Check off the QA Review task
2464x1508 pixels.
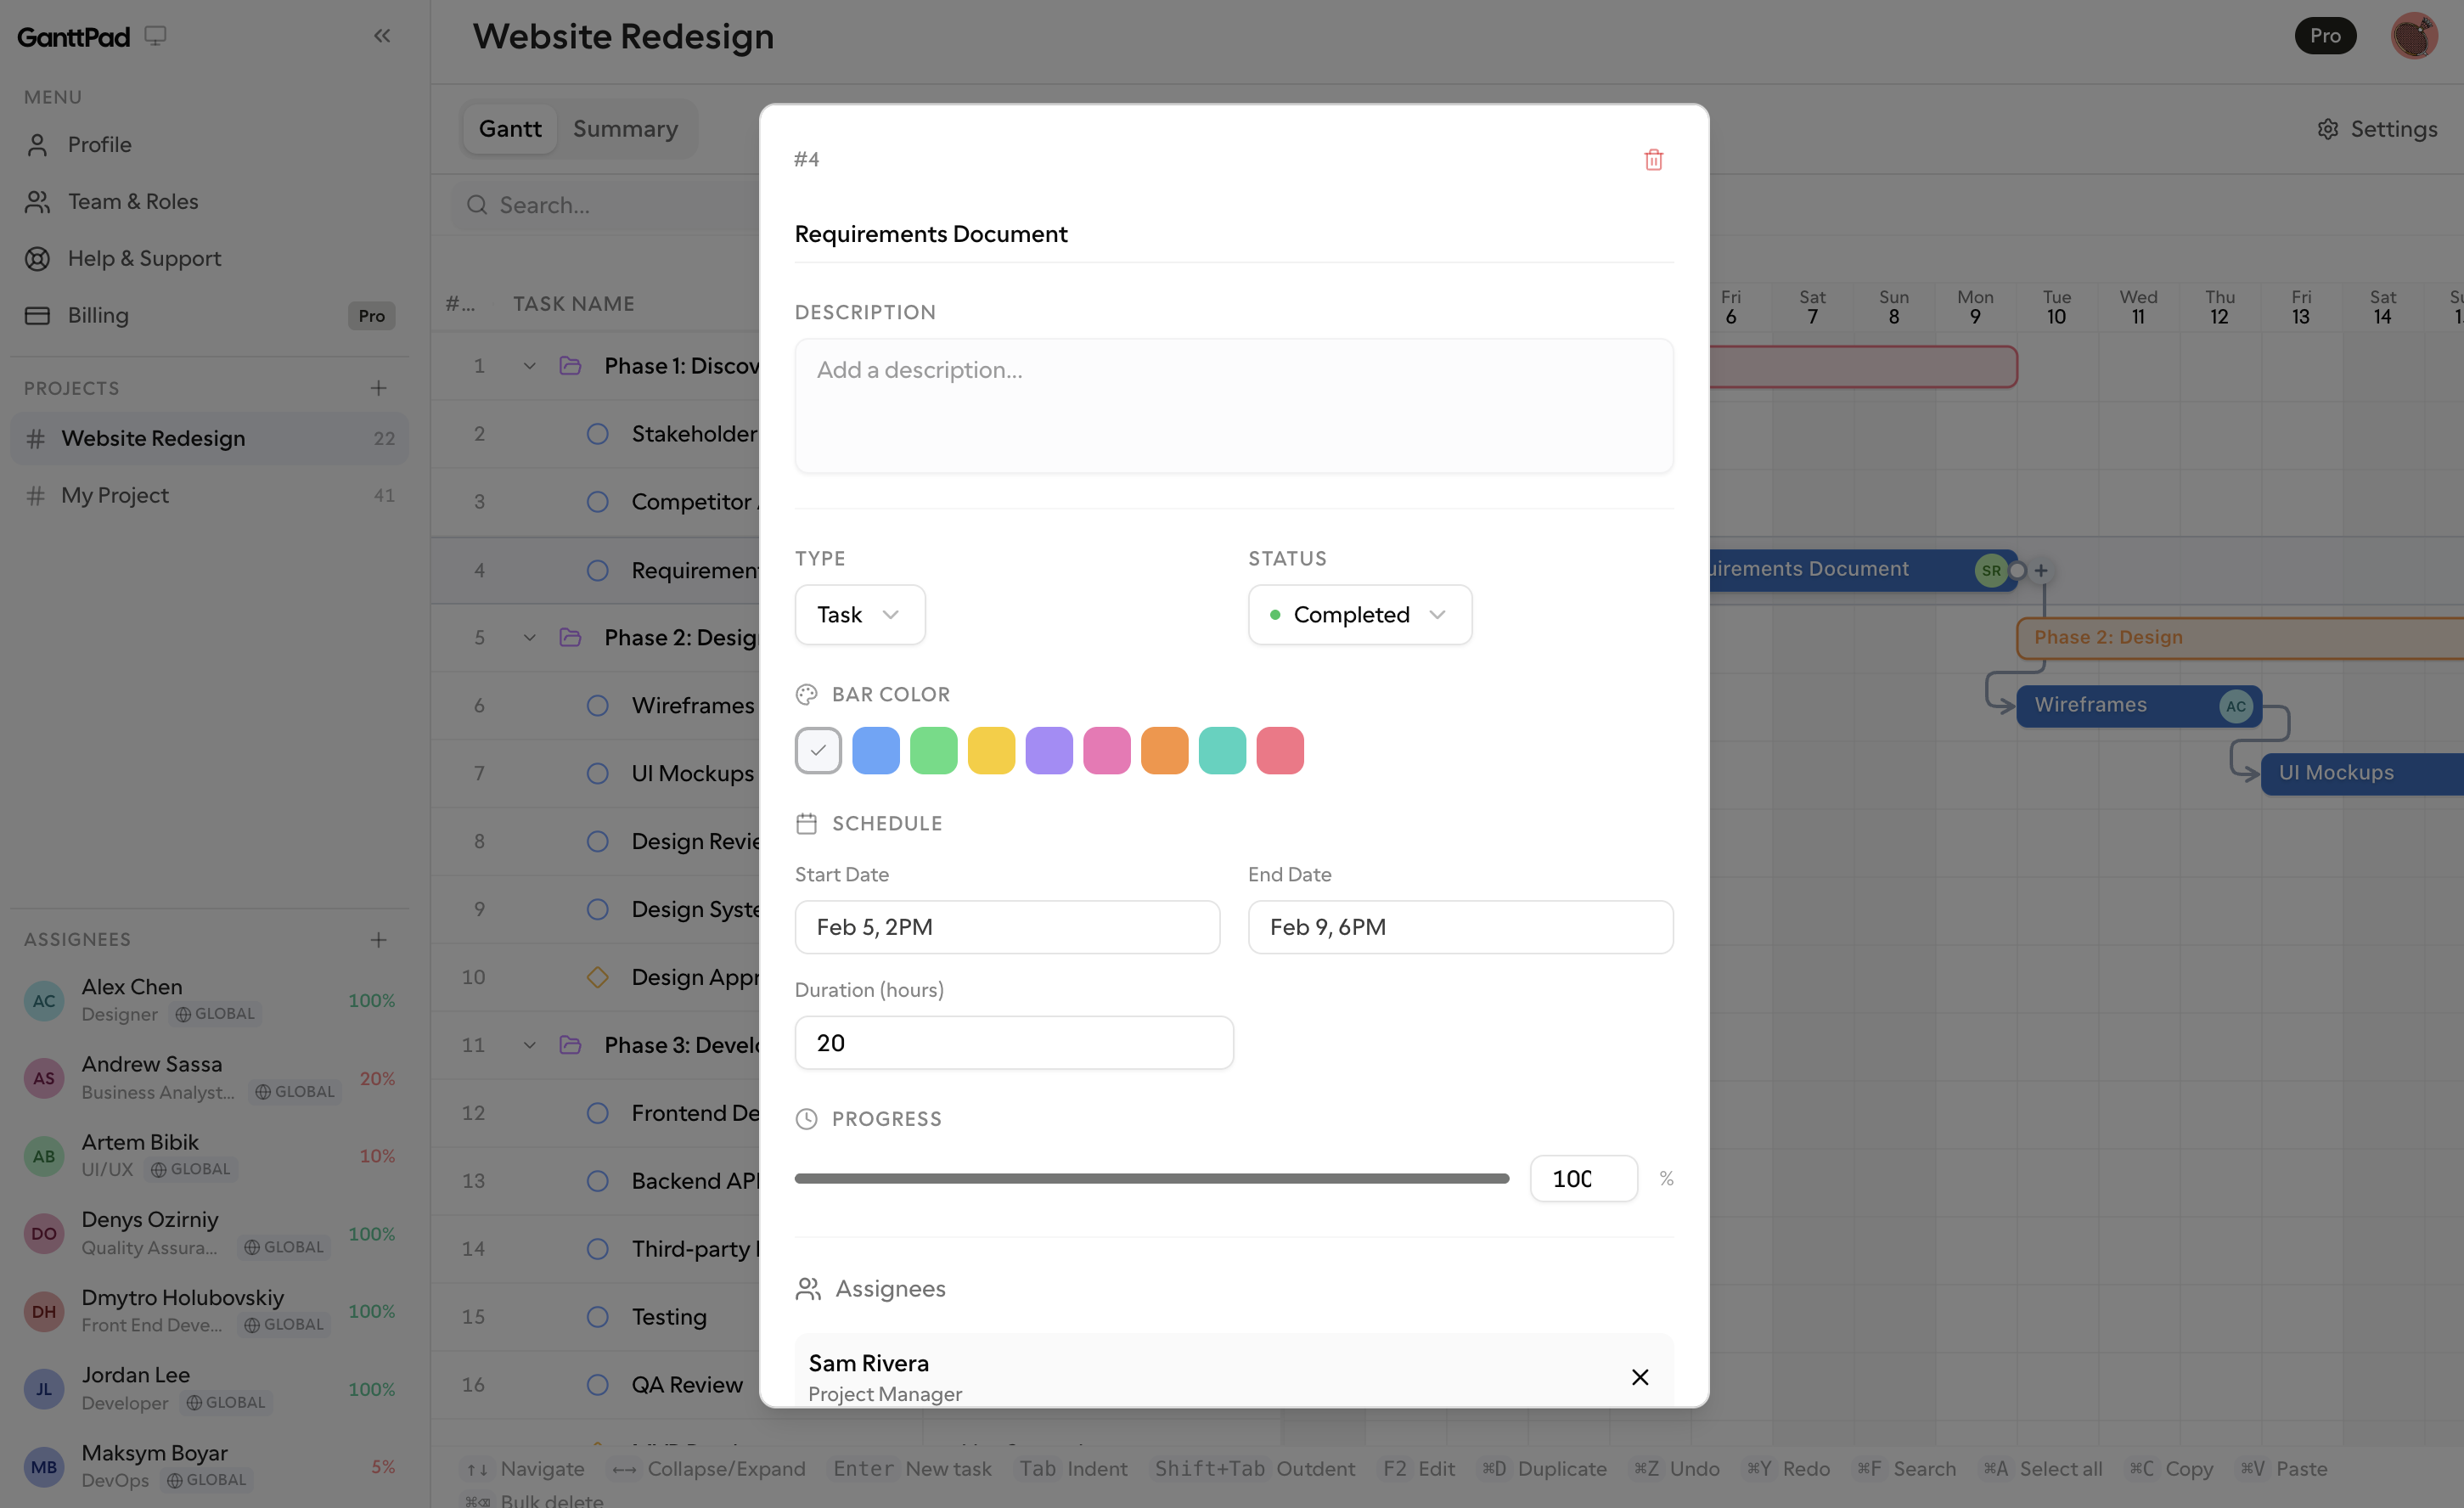597,1384
